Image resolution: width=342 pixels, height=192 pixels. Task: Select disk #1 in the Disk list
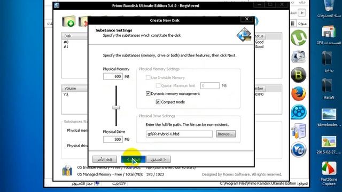coord(66,46)
